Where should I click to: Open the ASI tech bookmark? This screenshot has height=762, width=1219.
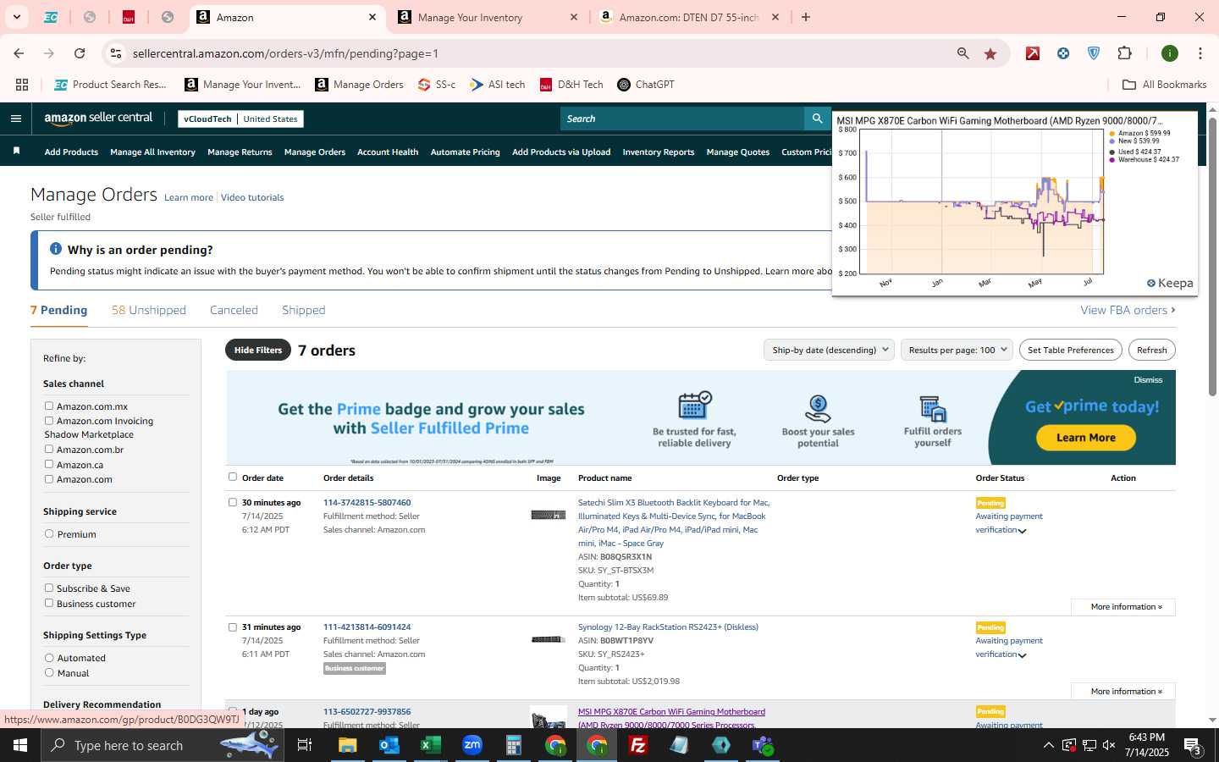(x=498, y=85)
